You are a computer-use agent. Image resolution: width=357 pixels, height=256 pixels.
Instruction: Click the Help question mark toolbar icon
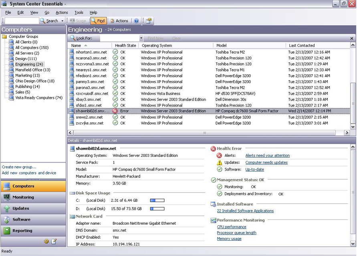pyautogui.click(x=136, y=21)
